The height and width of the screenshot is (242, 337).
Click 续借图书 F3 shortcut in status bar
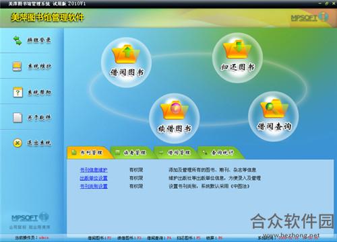129,238
